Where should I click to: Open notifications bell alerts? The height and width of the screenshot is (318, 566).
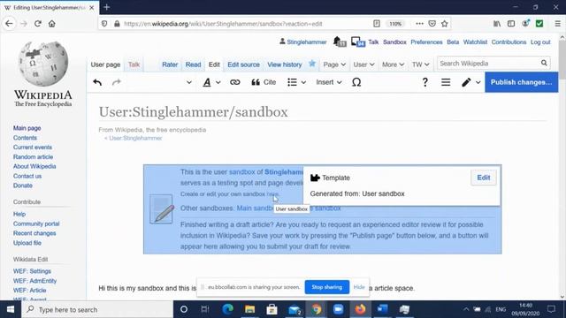tap(339, 42)
